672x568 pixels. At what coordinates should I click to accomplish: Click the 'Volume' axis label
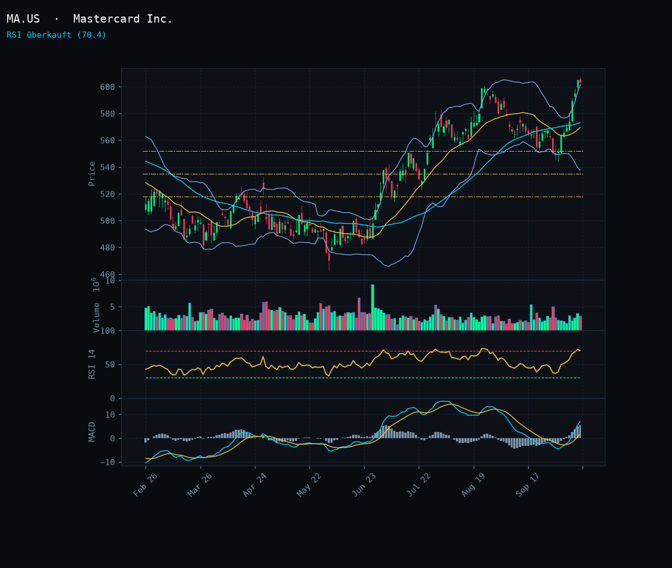coord(97,318)
